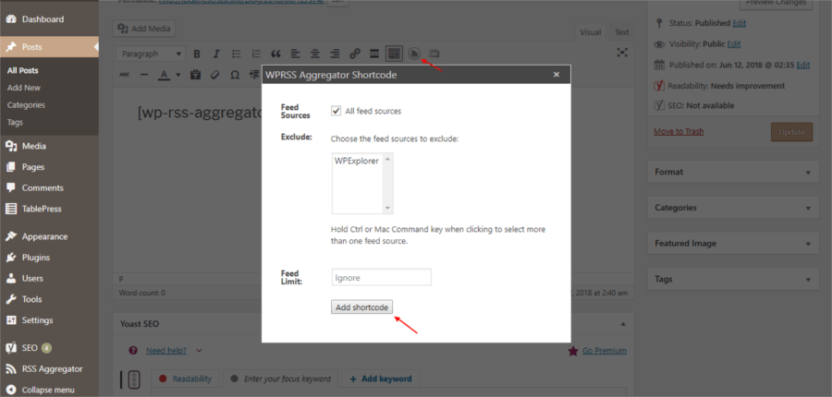
Task: Click the Feed Limit input field
Action: [x=382, y=277]
